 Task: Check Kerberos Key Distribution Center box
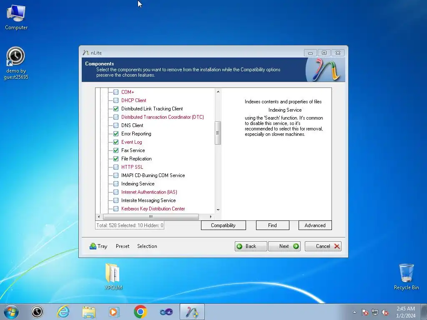(x=116, y=209)
